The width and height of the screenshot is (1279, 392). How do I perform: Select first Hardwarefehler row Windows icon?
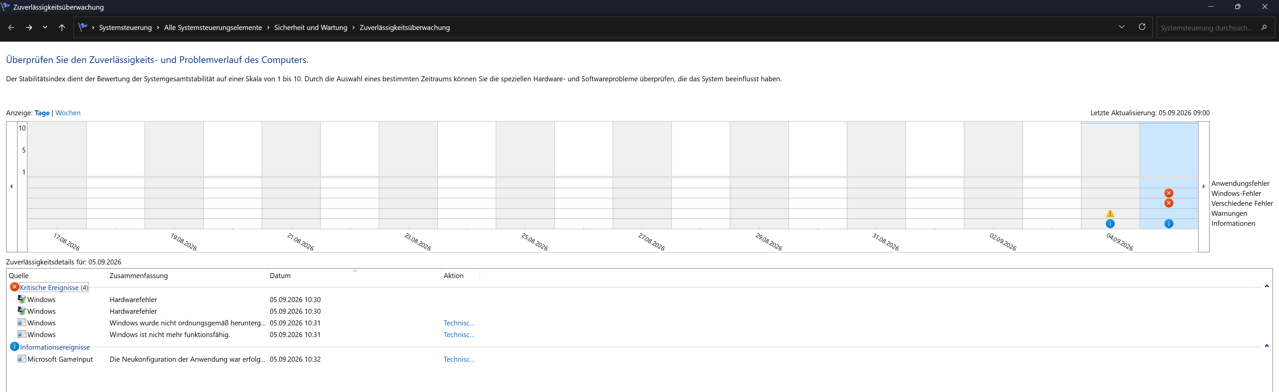[22, 299]
